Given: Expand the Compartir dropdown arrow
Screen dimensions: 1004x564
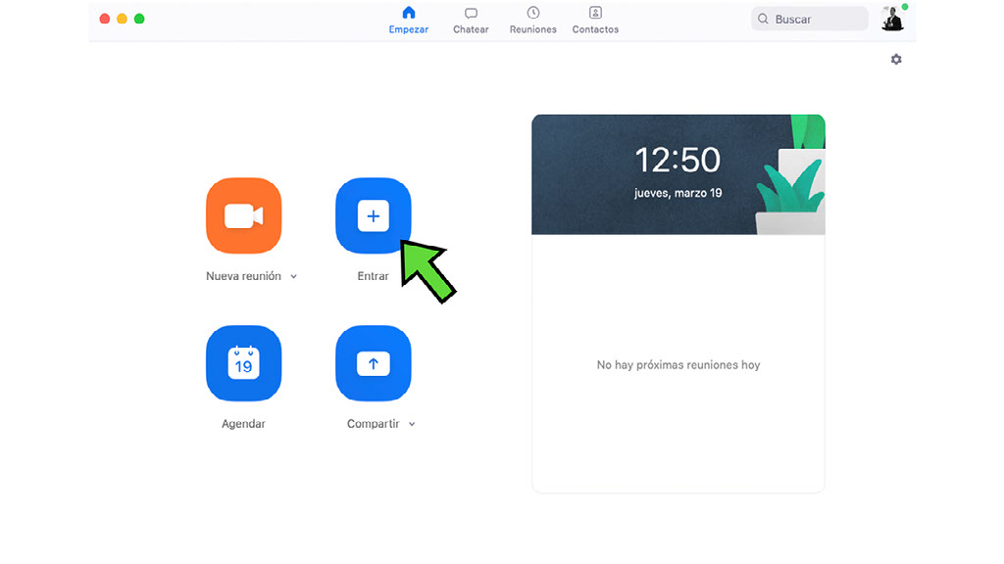Looking at the screenshot, I should coord(412,425).
